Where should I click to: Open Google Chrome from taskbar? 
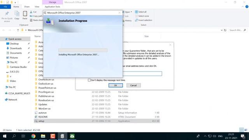[33, 136]
